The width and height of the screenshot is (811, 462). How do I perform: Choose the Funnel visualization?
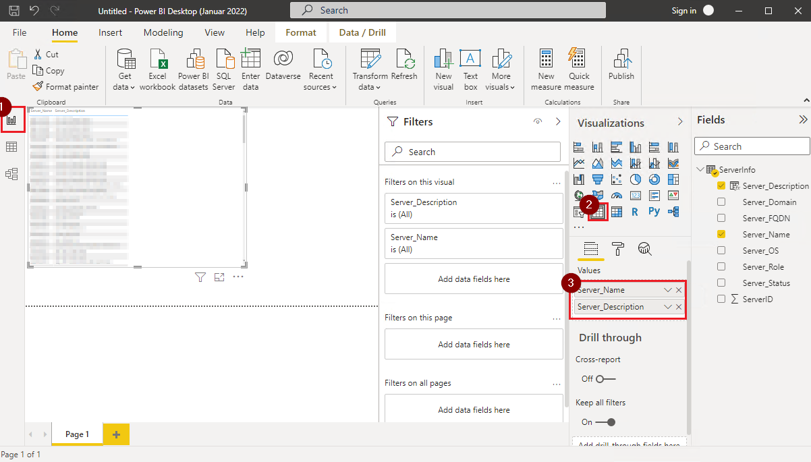click(x=597, y=179)
